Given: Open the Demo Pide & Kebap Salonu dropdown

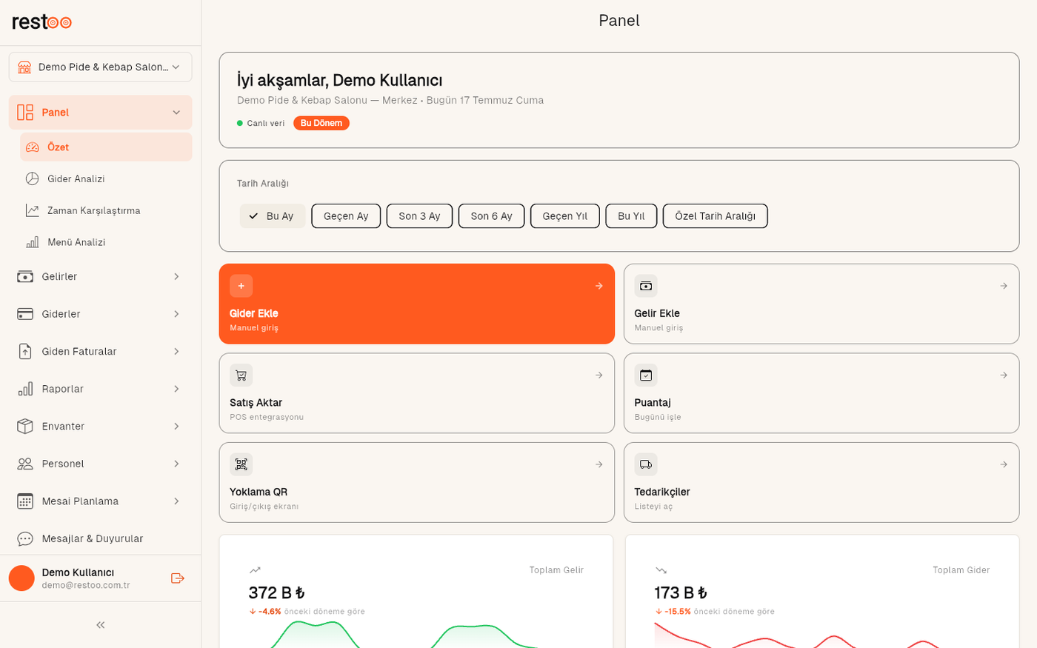Looking at the screenshot, I should (x=101, y=67).
